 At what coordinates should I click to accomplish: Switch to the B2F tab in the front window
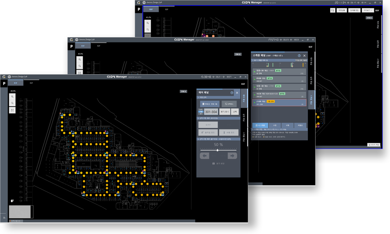pos(31,83)
